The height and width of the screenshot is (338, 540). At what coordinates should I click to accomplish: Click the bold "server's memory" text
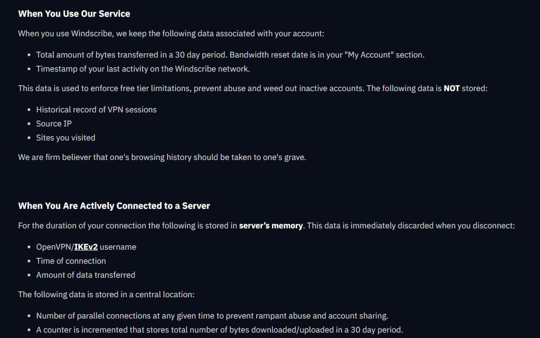(271, 226)
